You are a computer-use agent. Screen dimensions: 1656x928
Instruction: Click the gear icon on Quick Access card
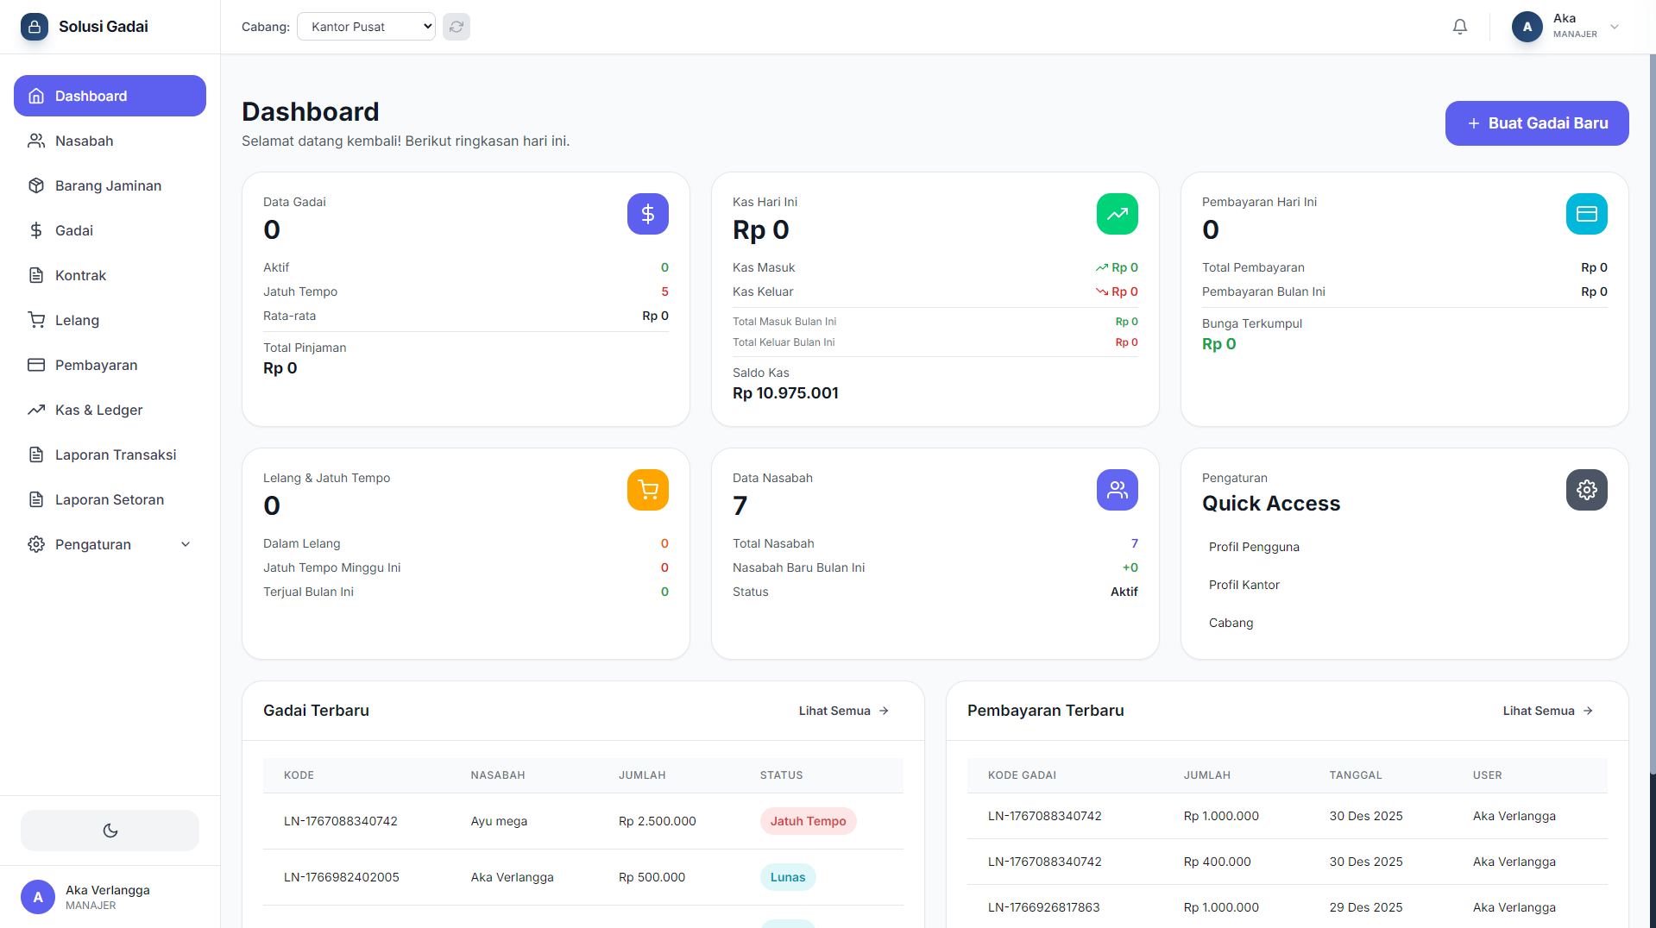pos(1587,490)
